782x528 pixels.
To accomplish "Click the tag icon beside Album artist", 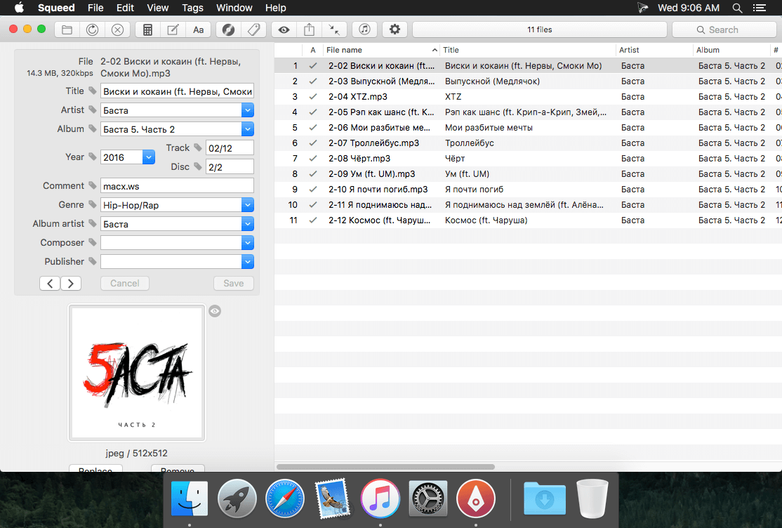I will point(92,223).
